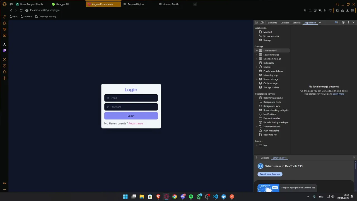Open the Opera GX main menu logo

coord(4,4)
